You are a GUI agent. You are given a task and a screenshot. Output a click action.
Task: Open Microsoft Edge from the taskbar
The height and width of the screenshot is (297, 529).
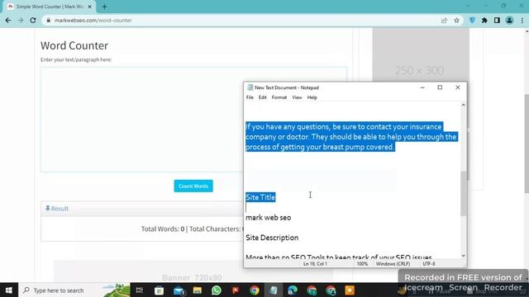pyautogui.click(x=293, y=290)
